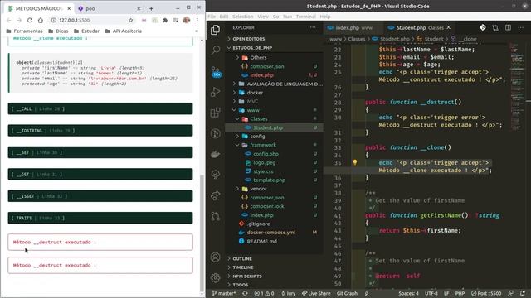Click the browser address bar URL
This screenshot has width=531, height=298.
[x=74, y=20]
